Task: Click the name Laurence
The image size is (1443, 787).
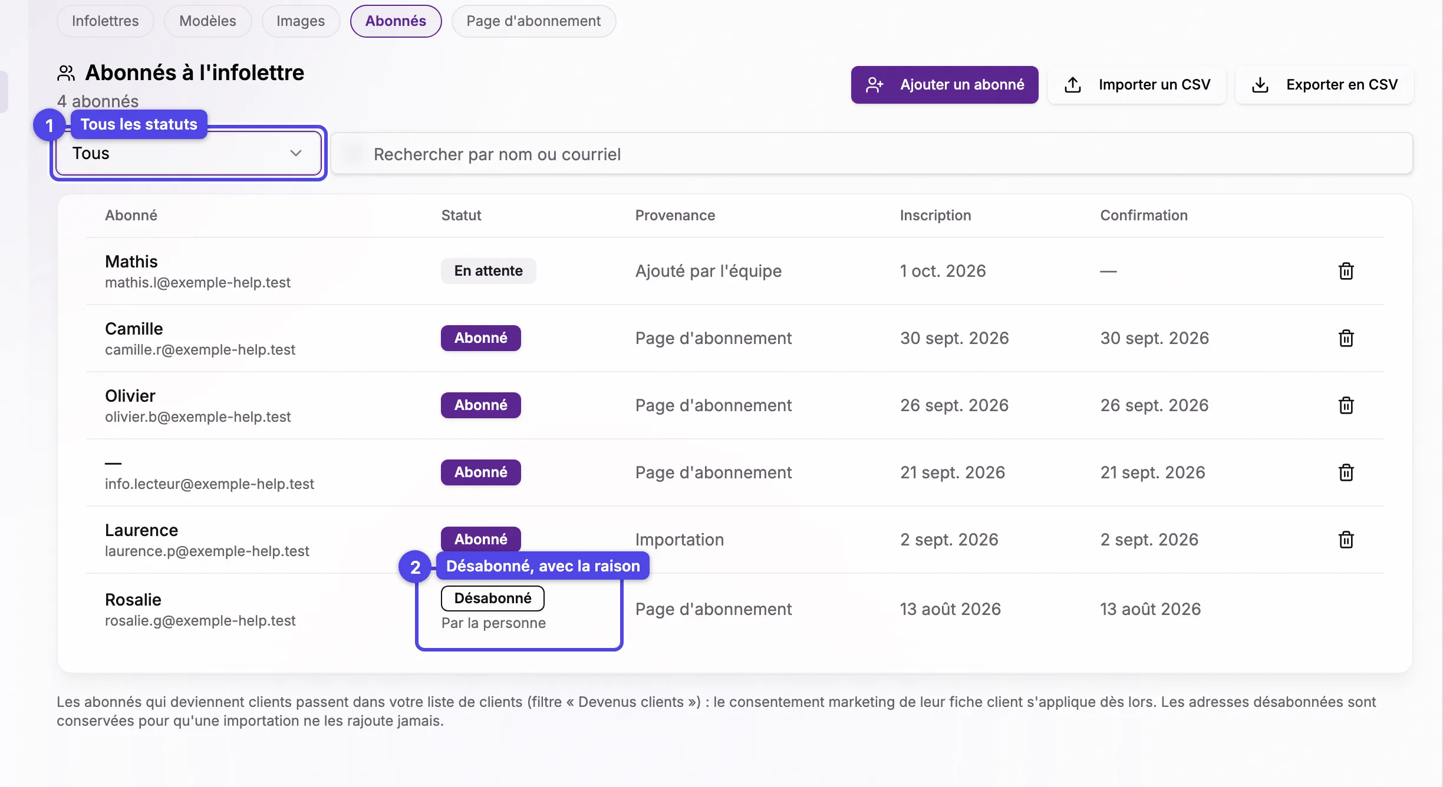Action: click(141, 530)
